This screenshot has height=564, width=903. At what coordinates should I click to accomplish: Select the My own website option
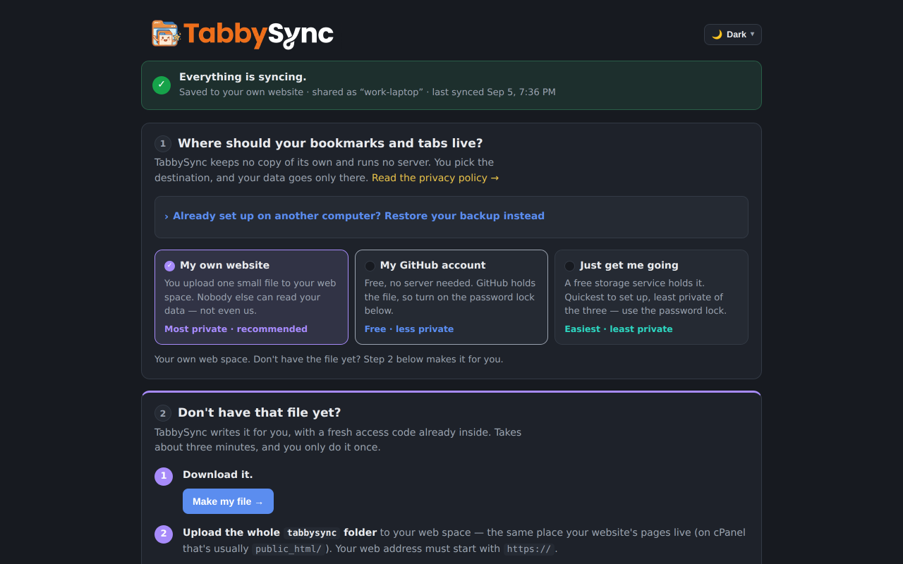(251, 297)
